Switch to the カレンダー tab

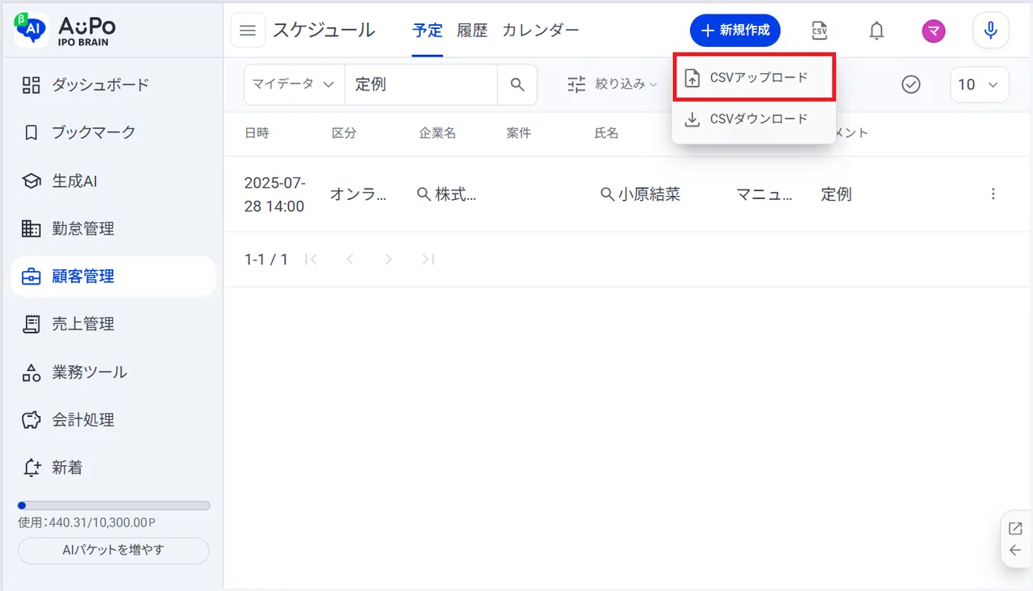click(541, 31)
